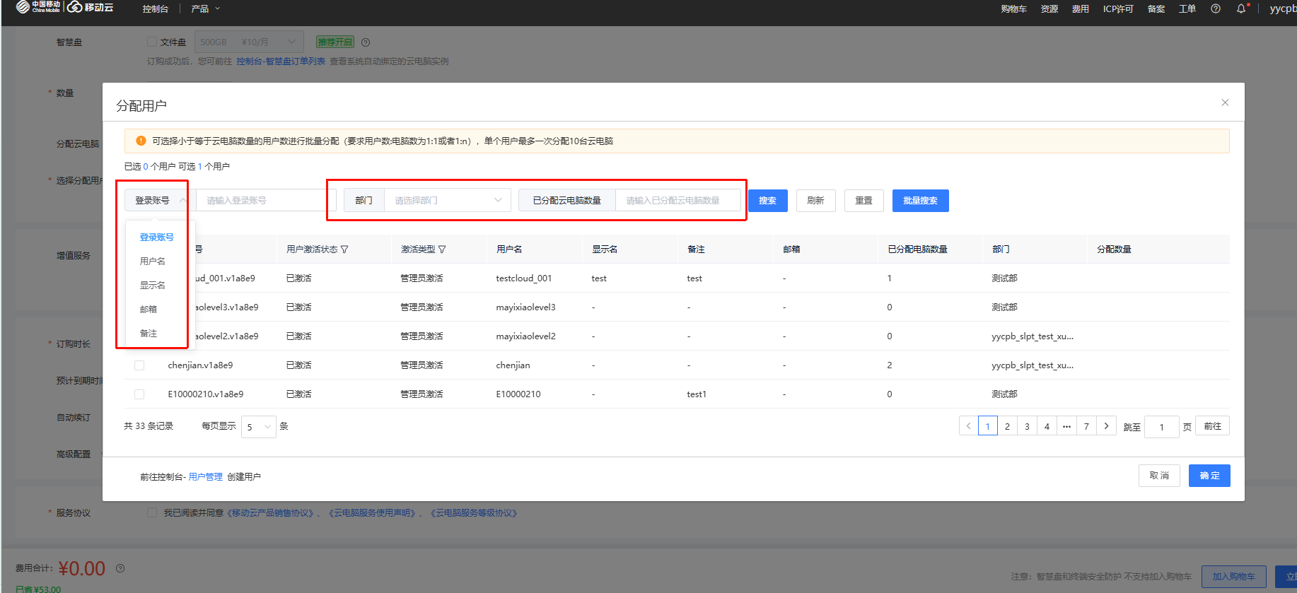
Task: Choose 邮箱 in the dropdown list
Action: click(x=149, y=310)
